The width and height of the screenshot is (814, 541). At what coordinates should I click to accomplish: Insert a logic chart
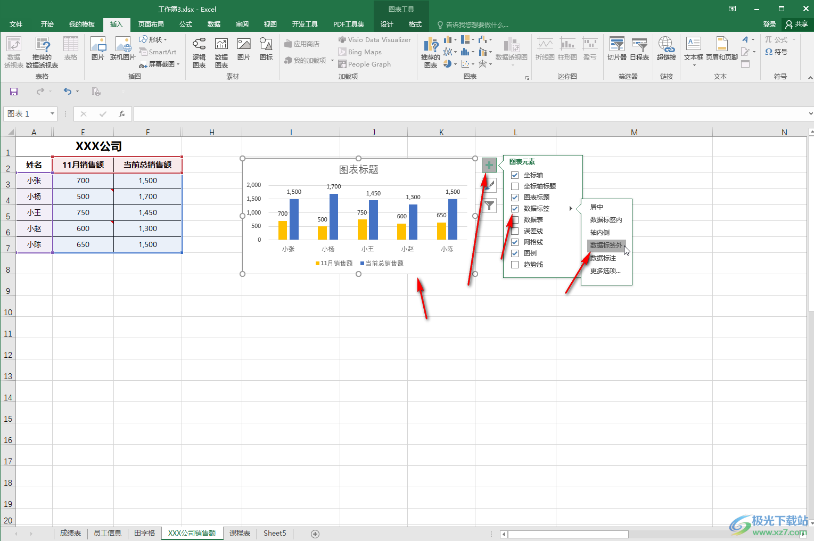click(199, 52)
